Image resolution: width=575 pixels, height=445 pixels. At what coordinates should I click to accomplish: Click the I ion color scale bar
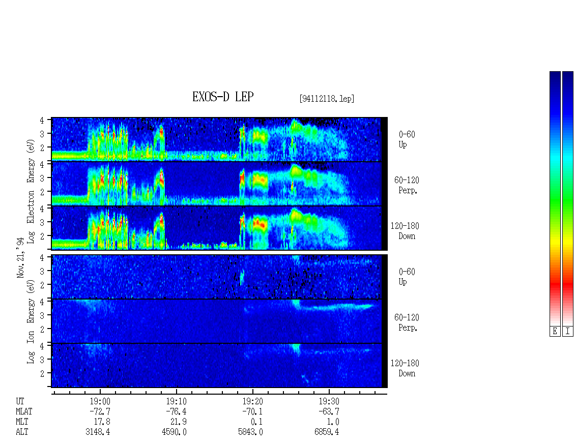pos(568,198)
